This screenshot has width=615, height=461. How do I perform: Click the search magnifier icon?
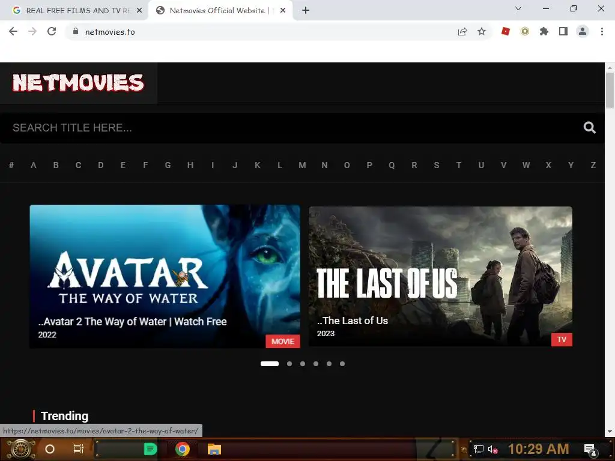click(589, 127)
